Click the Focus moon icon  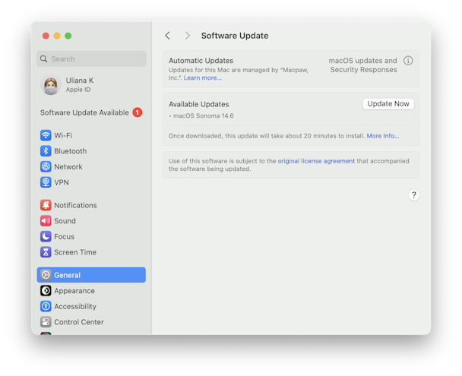(x=46, y=236)
